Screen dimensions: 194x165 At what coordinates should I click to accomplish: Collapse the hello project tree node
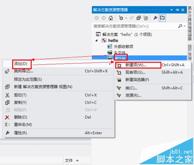pos(97,40)
